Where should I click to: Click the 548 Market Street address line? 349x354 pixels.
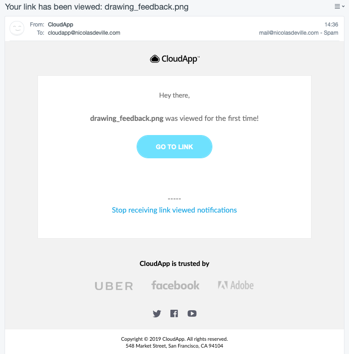point(174,346)
